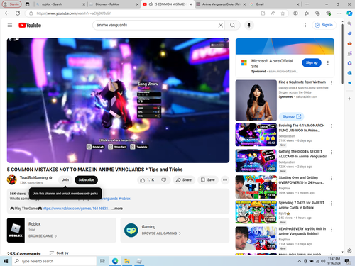Screen dimensions: 355x266
Task: Expand description with ...more
Action: [x=118, y=209]
